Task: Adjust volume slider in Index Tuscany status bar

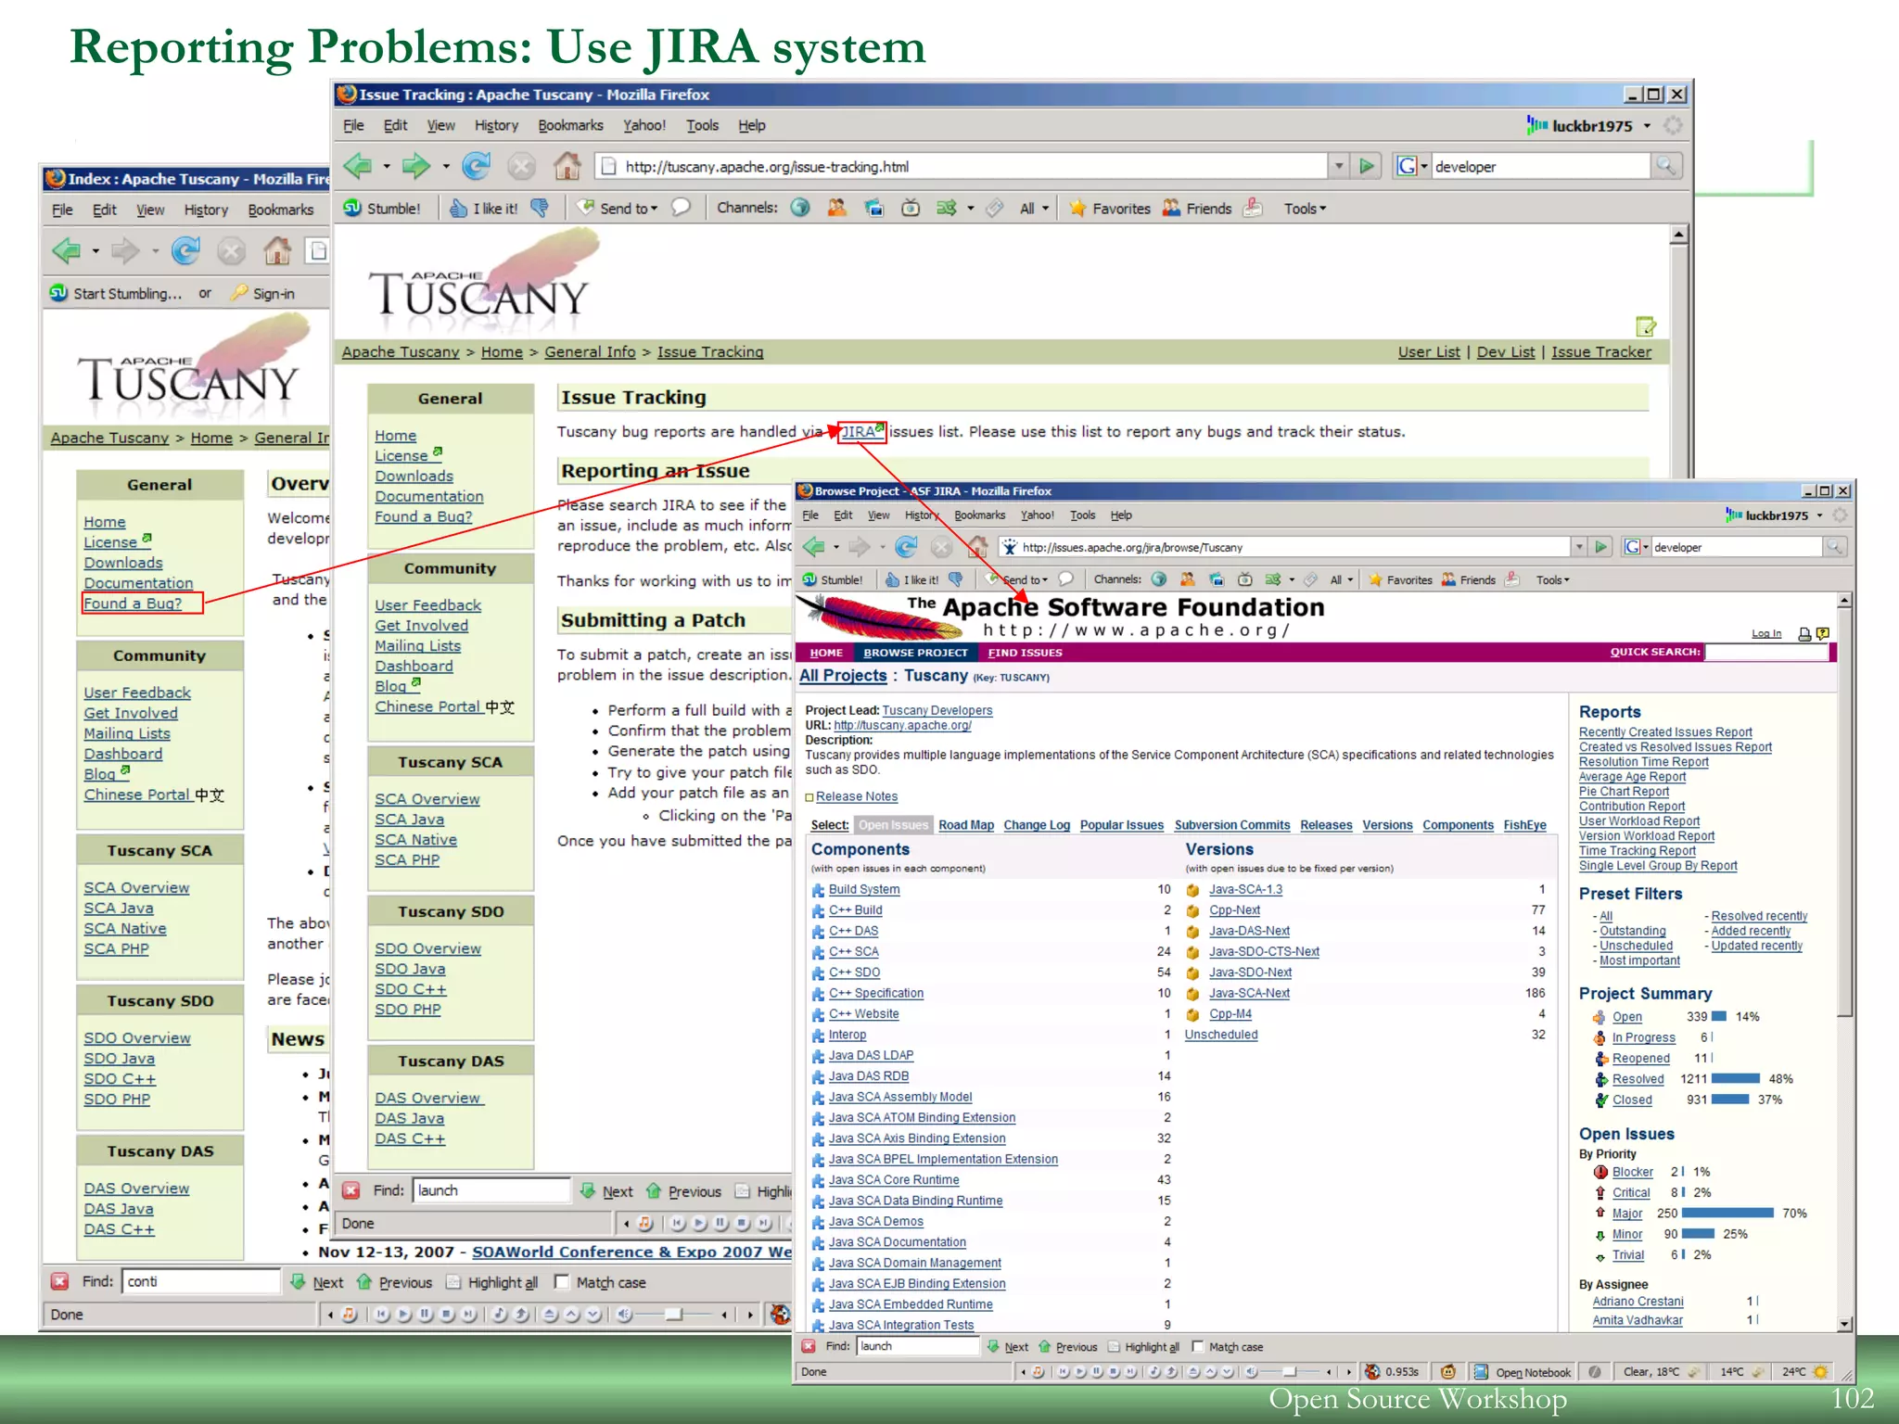Action: pyautogui.click(x=672, y=1314)
